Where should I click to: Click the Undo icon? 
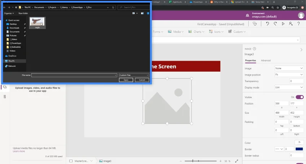coord(267,24)
